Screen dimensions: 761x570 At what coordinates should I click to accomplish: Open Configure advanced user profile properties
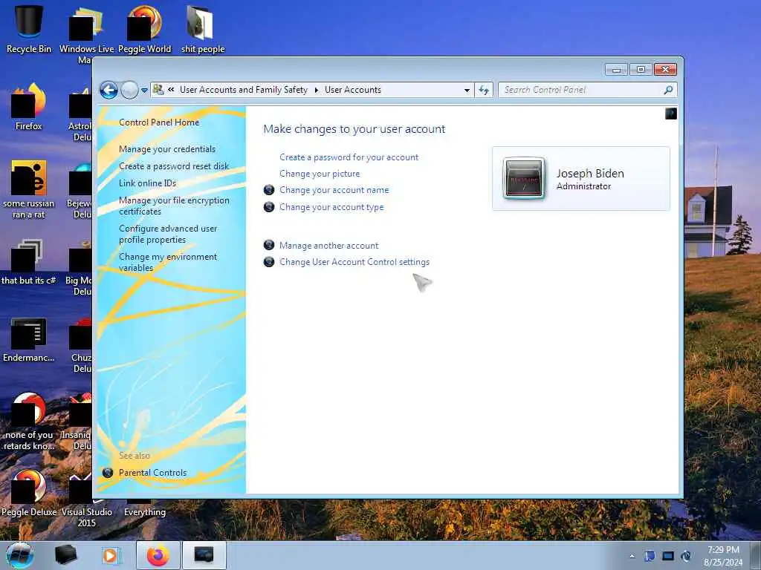click(168, 234)
